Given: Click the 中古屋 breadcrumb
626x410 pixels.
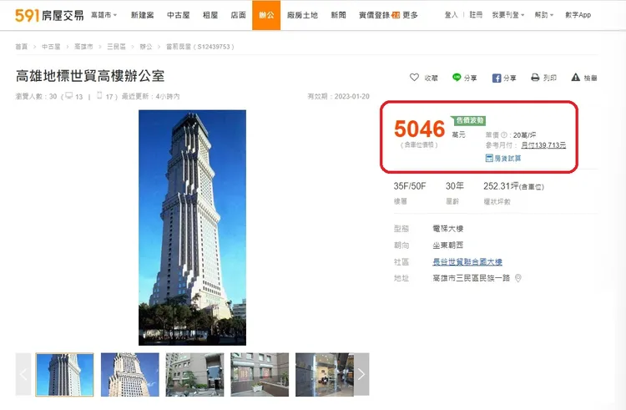Looking at the screenshot, I should (x=51, y=47).
